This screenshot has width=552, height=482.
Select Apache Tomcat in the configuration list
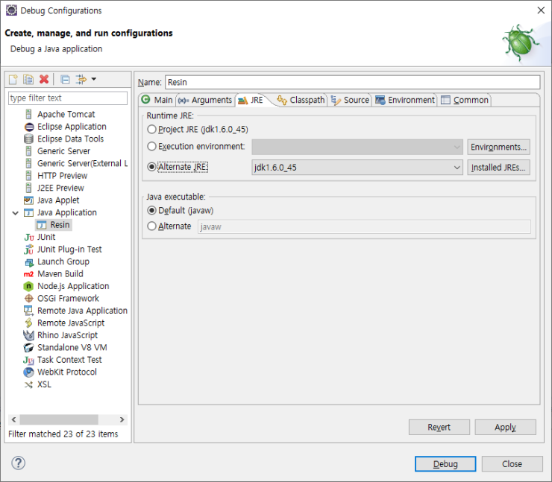[66, 115]
